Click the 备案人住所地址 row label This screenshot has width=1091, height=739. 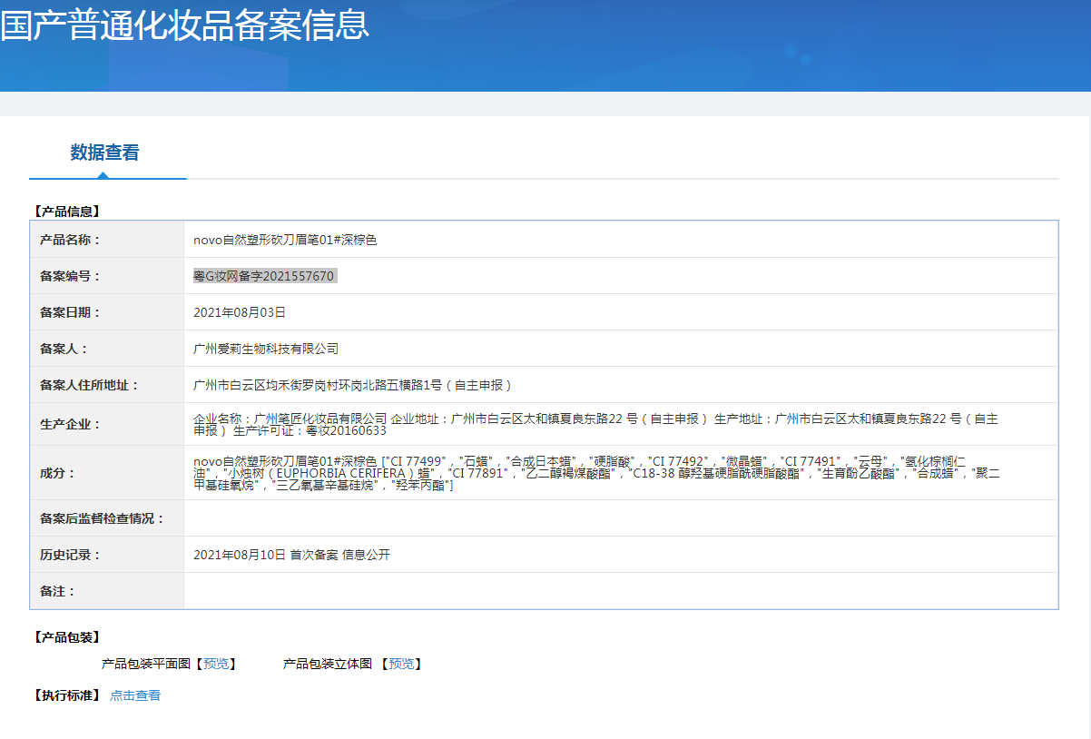(x=90, y=385)
